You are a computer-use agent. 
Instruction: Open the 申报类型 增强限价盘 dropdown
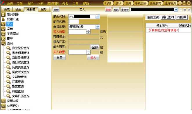coord(98,27)
